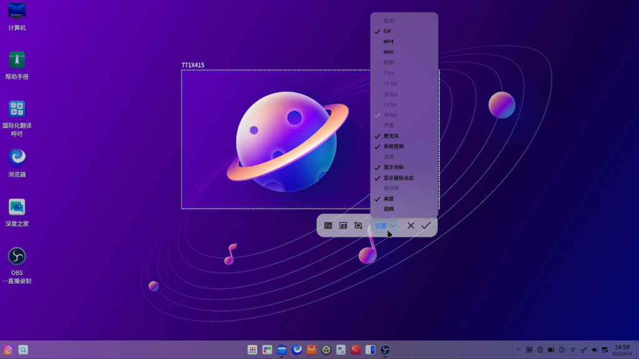
Task: Expand the system tray arrow
Action: tap(518, 350)
